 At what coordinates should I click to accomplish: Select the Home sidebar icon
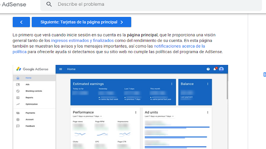point(18,78)
